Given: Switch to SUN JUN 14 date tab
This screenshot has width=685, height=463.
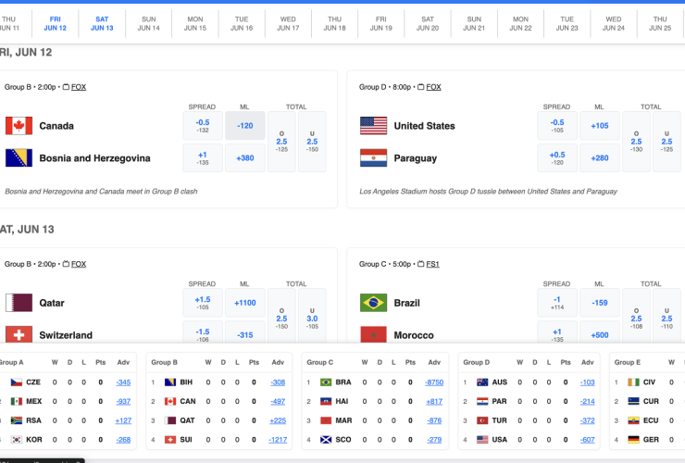Looking at the screenshot, I should point(148,23).
